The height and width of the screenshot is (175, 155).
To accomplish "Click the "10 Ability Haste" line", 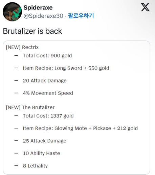I will pos(41,153).
